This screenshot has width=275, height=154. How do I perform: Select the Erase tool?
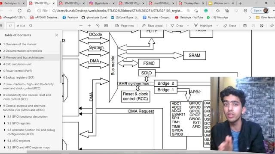point(230,26)
